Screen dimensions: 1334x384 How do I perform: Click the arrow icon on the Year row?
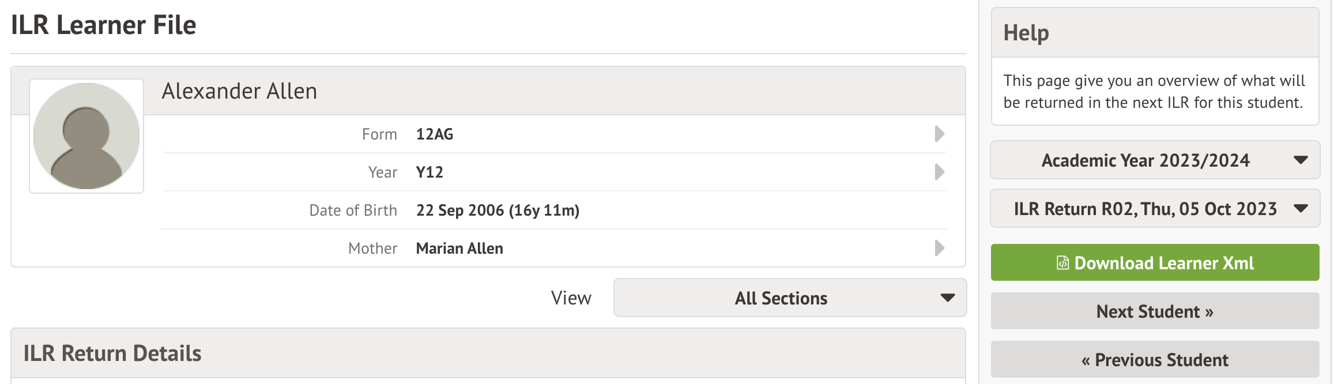(939, 172)
